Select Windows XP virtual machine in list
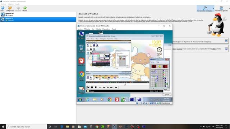This screenshot has height=129, width=230. [38, 14]
